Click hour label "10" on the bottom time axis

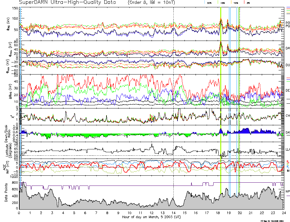tap(129, 213)
